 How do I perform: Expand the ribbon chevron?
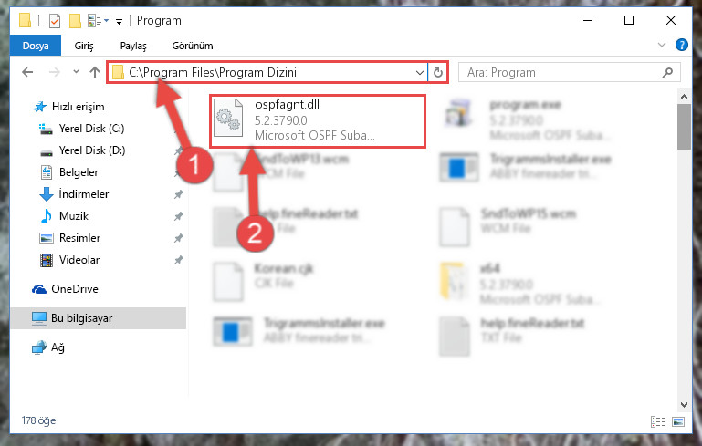tap(661, 45)
